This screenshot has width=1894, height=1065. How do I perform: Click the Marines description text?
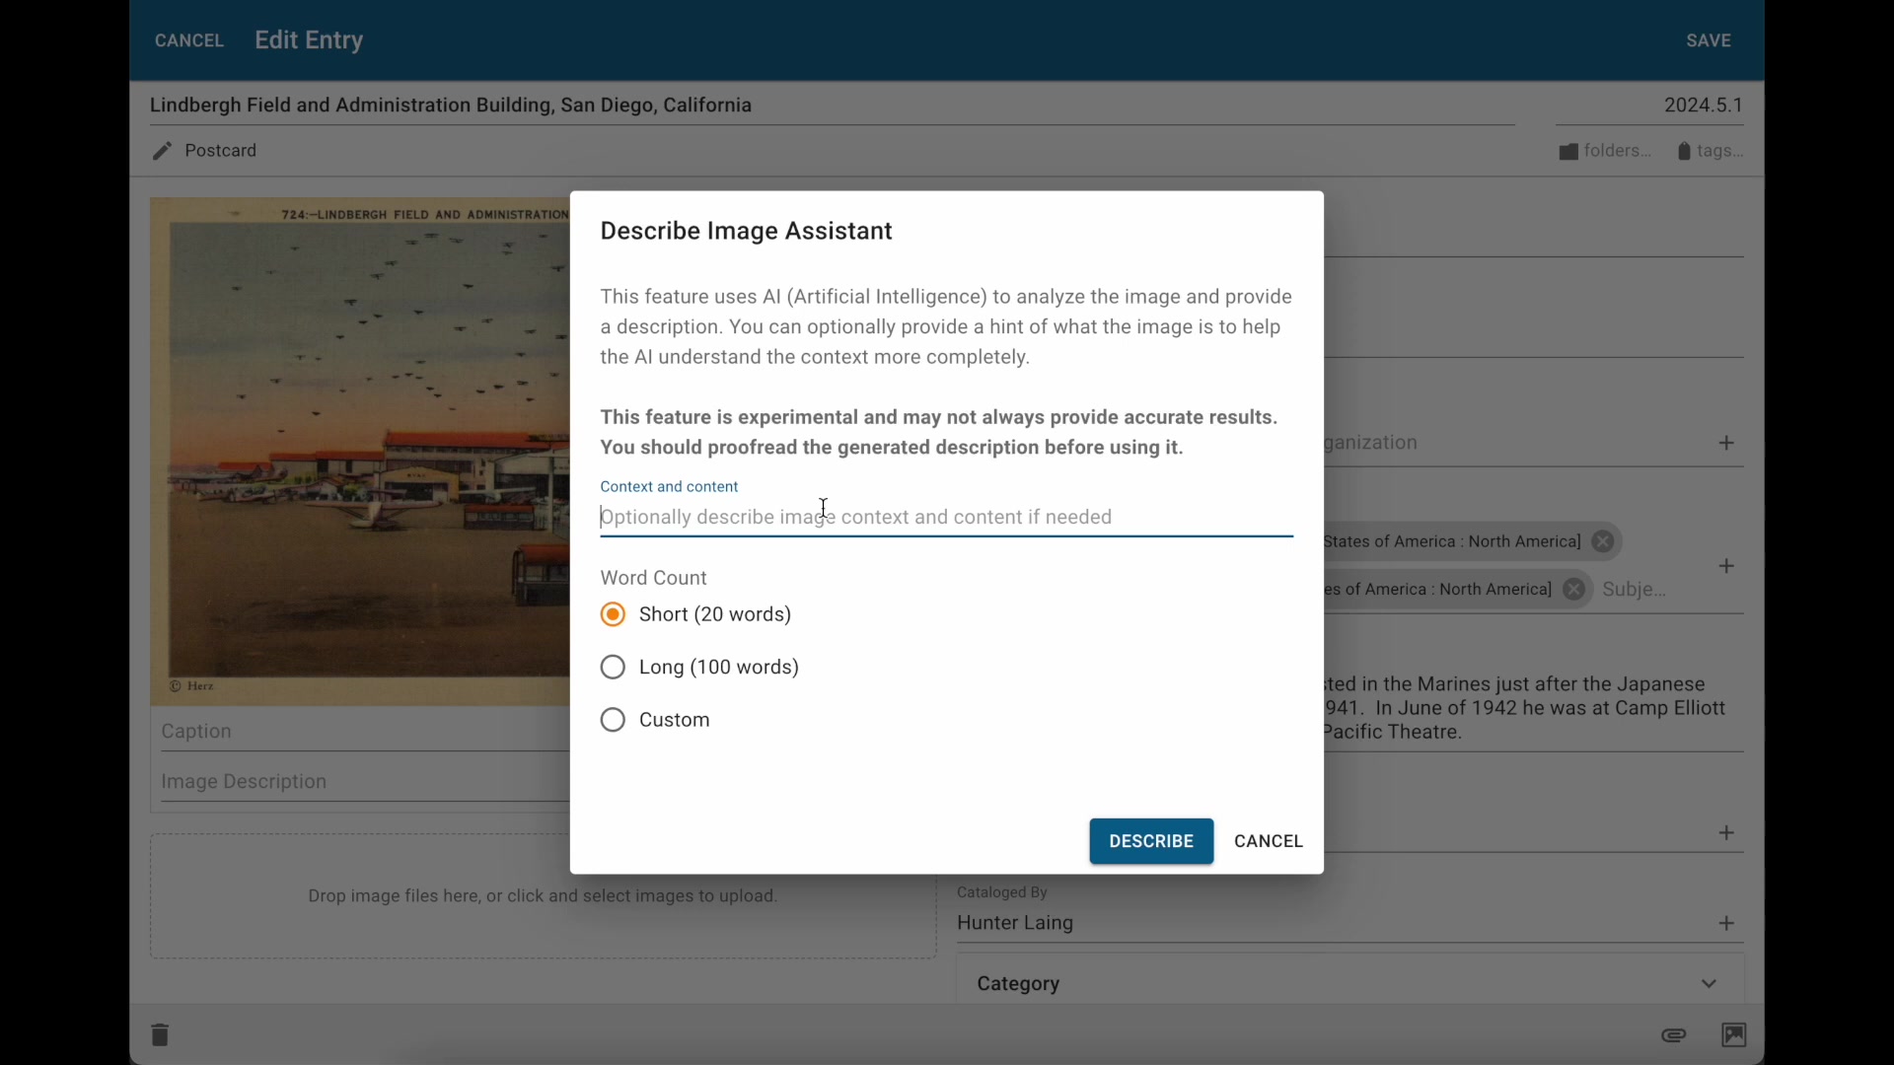pos(1524,708)
